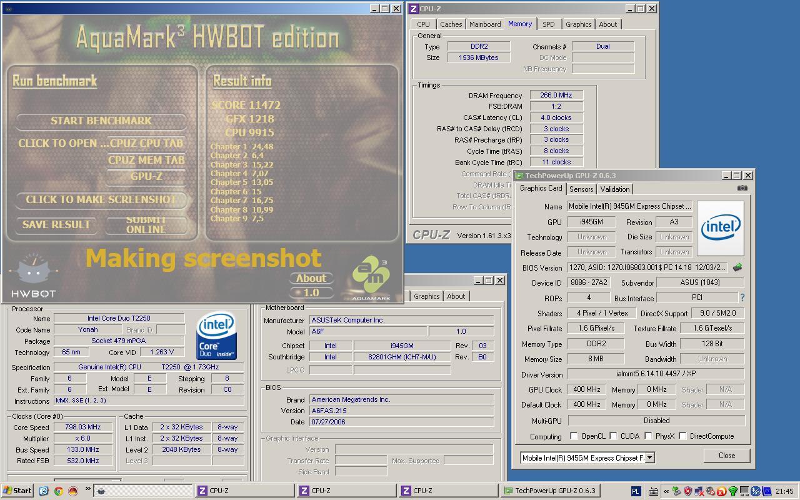Click the first quick launch icon beside Start
800x500 pixels.
(44, 491)
